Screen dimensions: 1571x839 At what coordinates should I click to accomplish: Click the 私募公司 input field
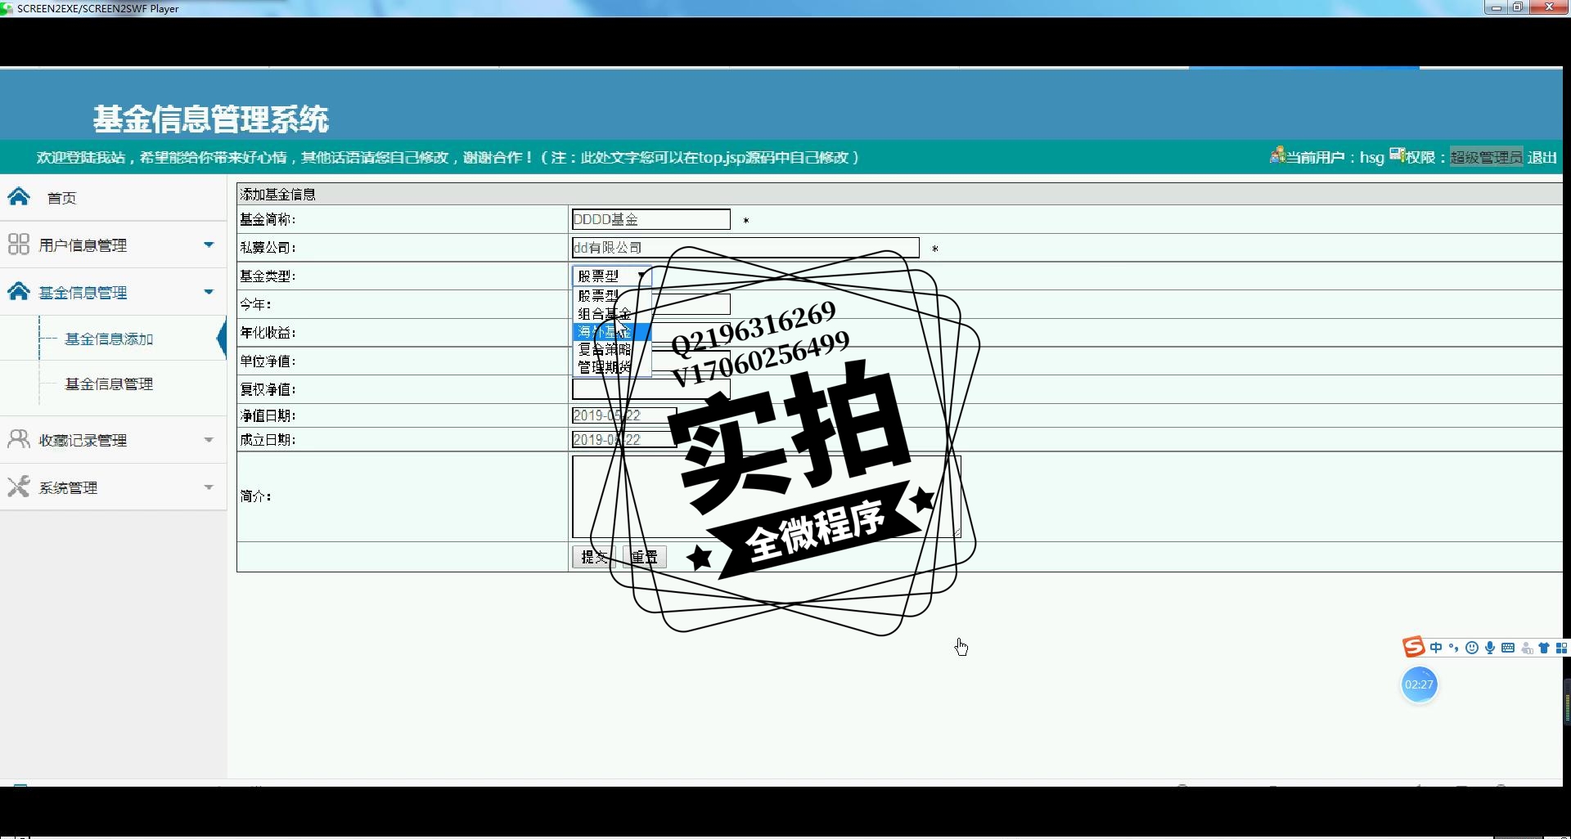point(745,247)
